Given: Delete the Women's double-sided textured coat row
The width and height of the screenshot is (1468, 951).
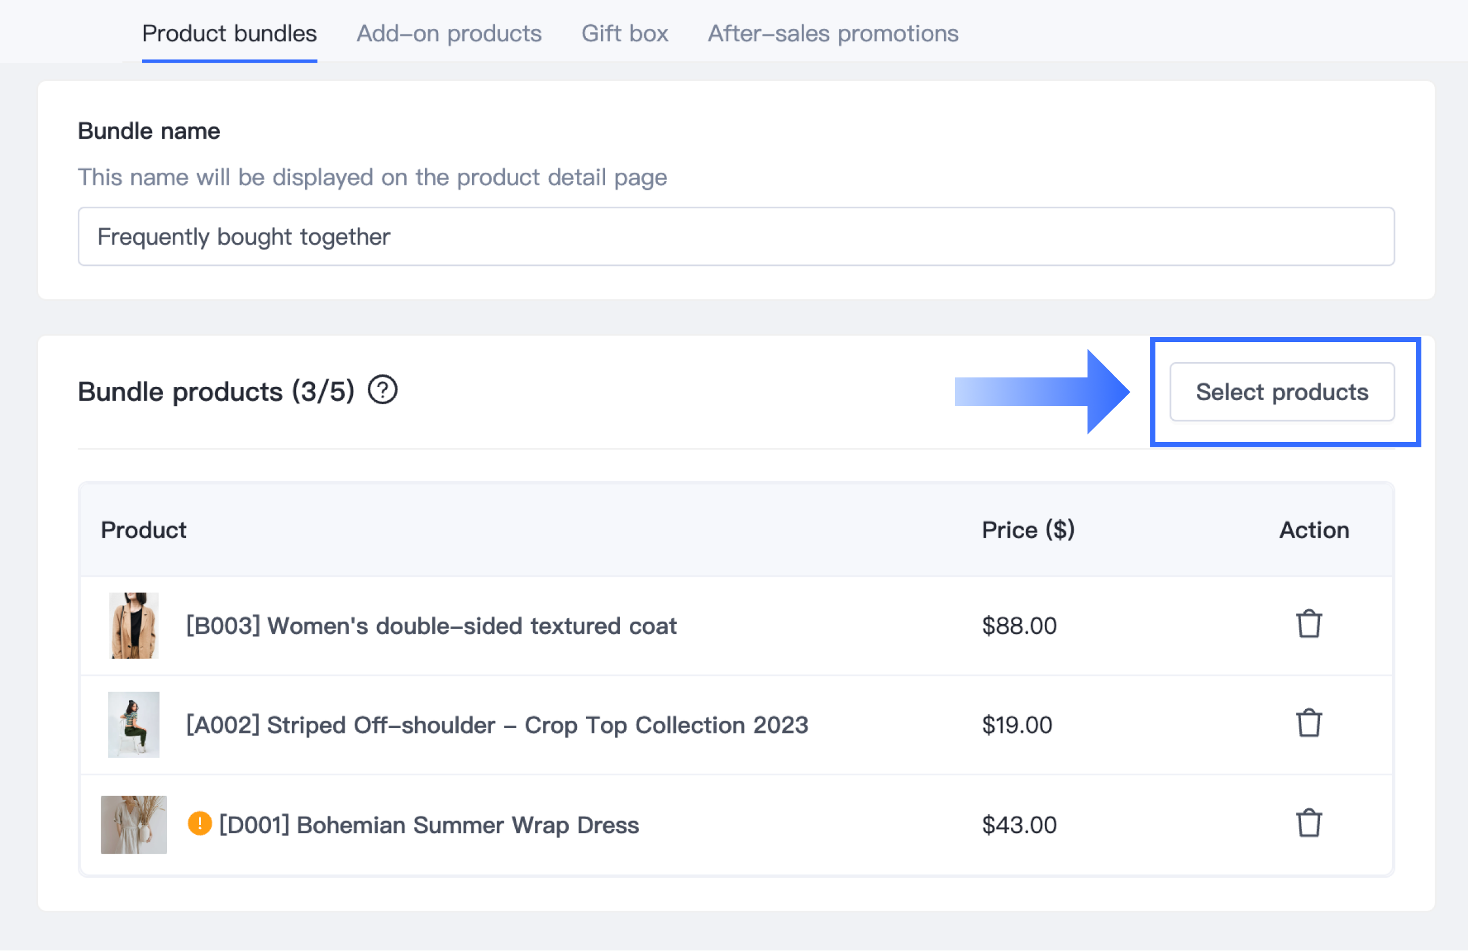Looking at the screenshot, I should (1308, 624).
